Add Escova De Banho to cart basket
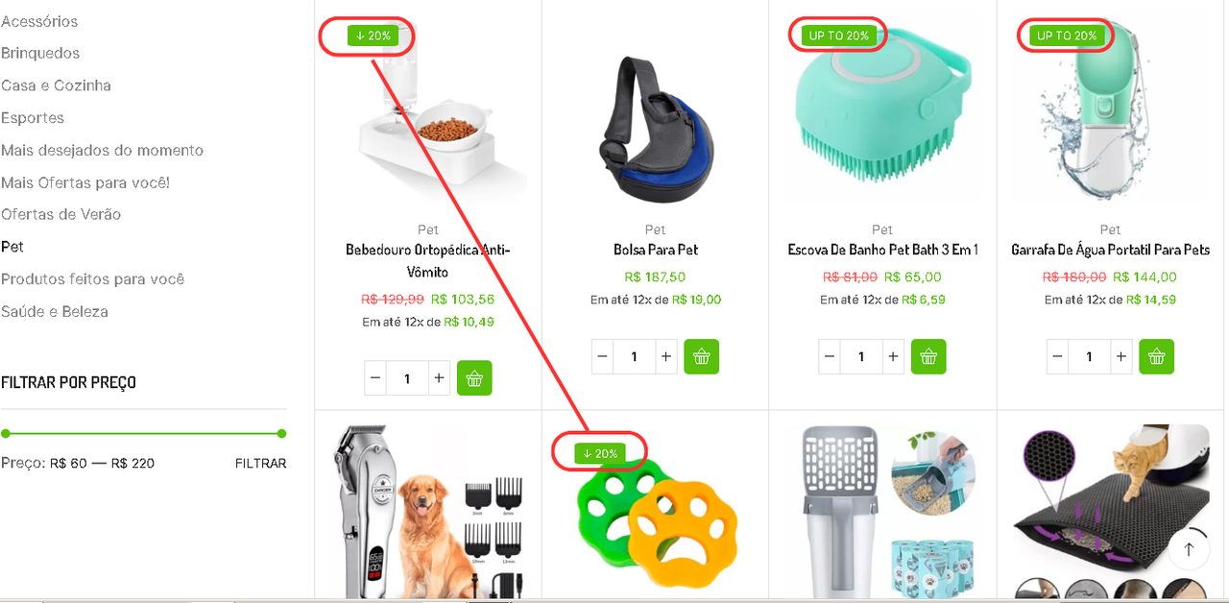The width and height of the screenshot is (1229, 603). coord(928,356)
